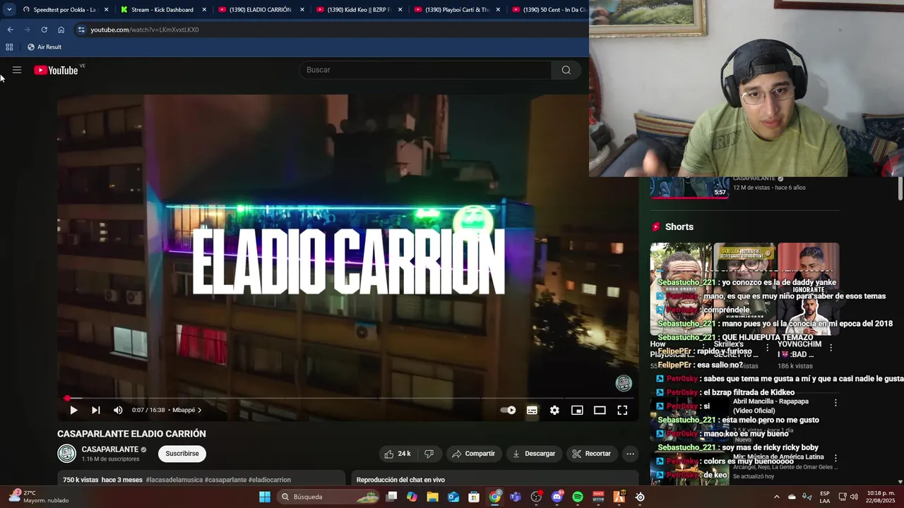904x508 pixels.
Task: Open File Explorer from the taskbar
Action: 432,497
